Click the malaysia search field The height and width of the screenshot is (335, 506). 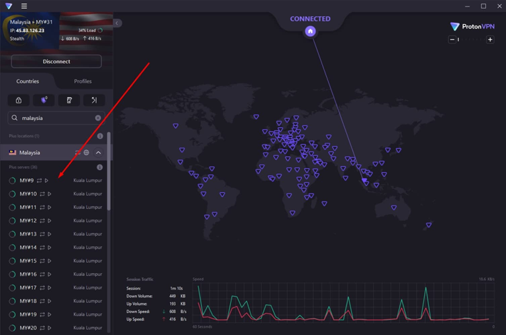coord(54,118)
